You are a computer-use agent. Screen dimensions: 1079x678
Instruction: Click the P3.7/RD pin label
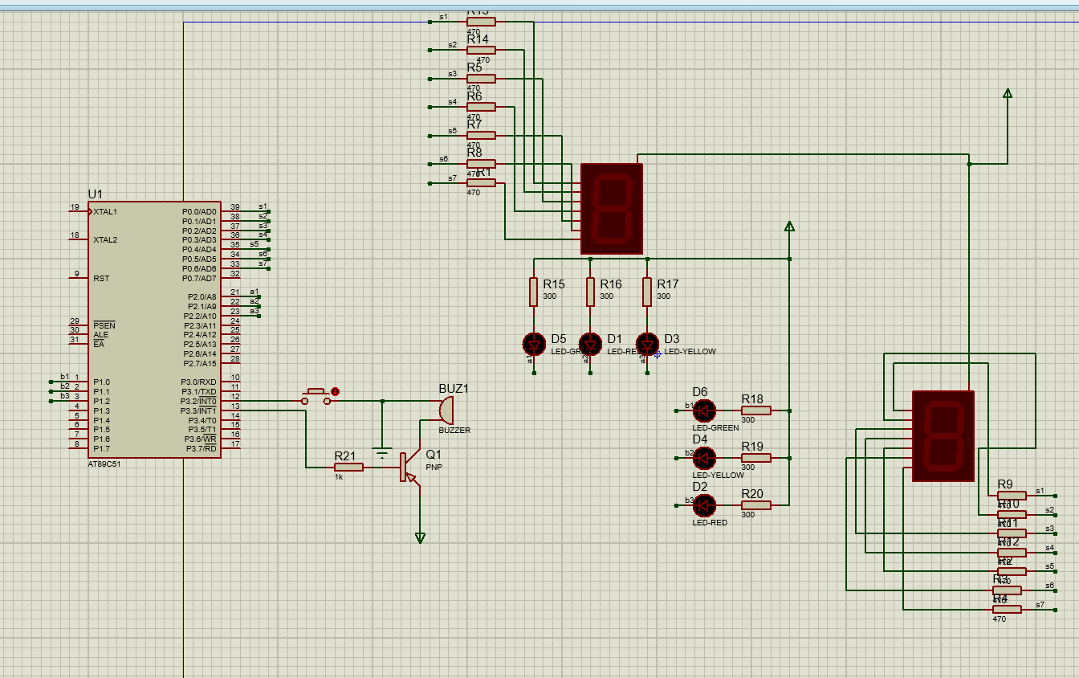pos(202,448)
